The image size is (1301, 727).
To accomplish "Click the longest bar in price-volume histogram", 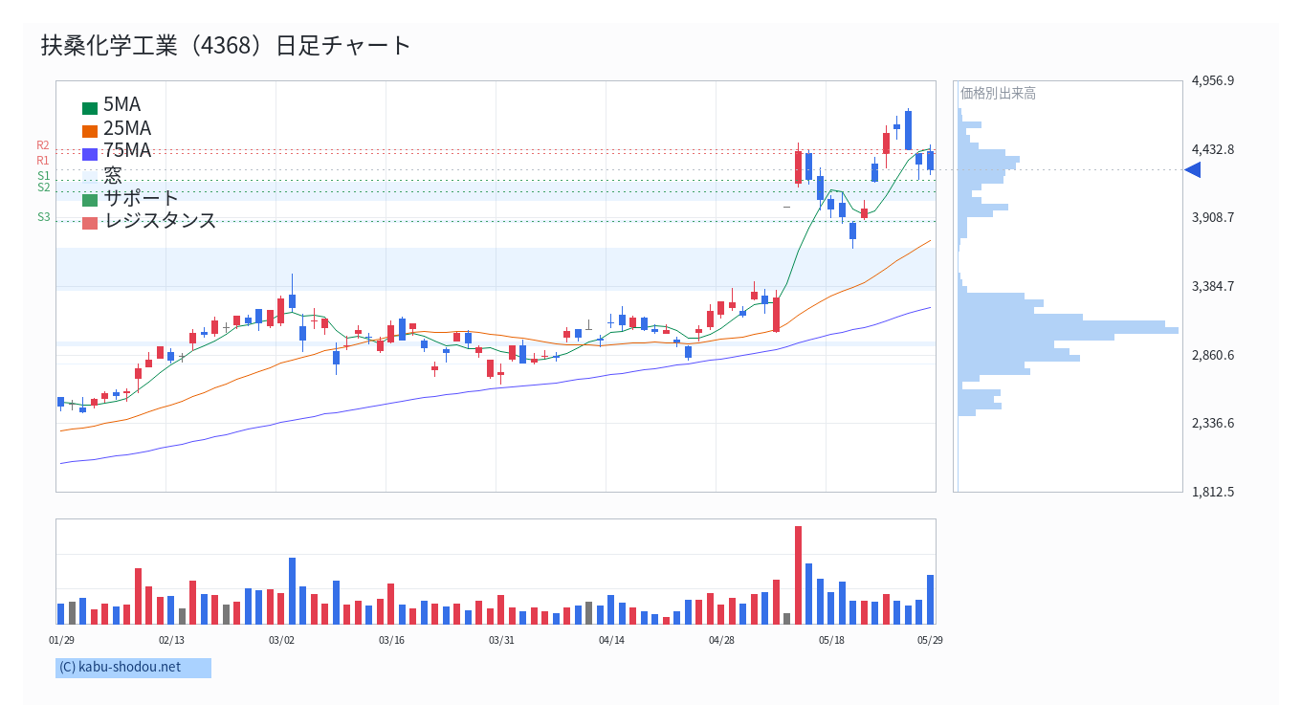I will coord(1068,330).
